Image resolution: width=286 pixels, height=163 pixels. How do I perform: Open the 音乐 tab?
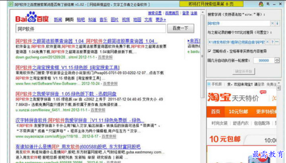(103, 20)
